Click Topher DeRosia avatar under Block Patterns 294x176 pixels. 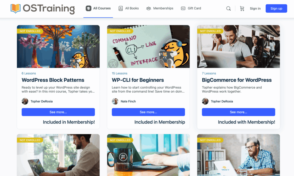[25, 101]
